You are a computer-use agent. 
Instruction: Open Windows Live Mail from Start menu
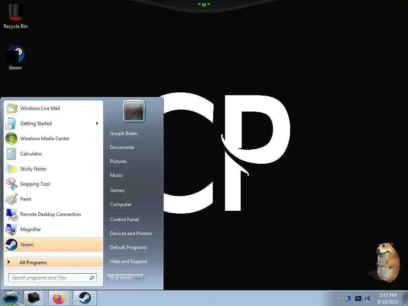coord(54,108)
